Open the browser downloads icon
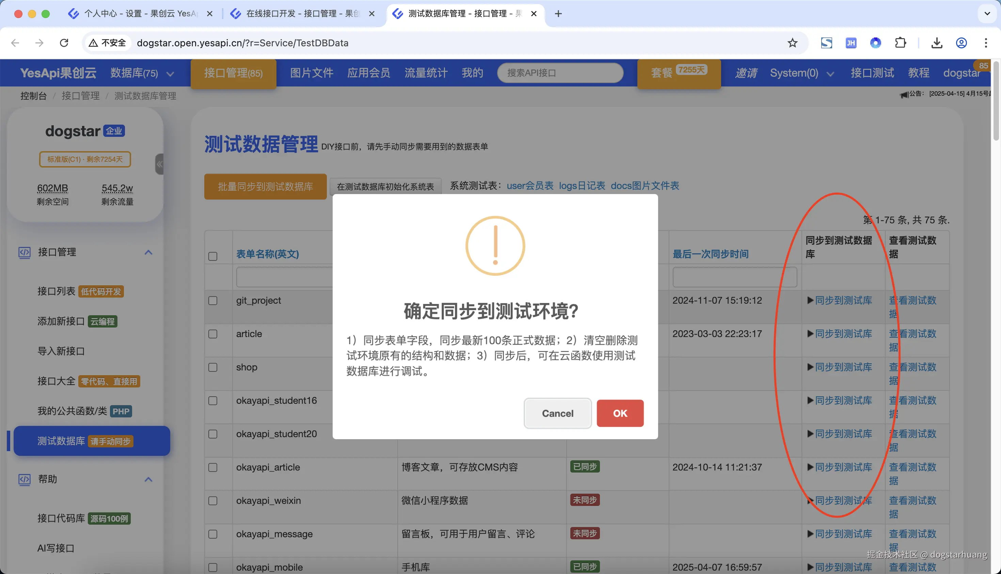 [937, 43]
